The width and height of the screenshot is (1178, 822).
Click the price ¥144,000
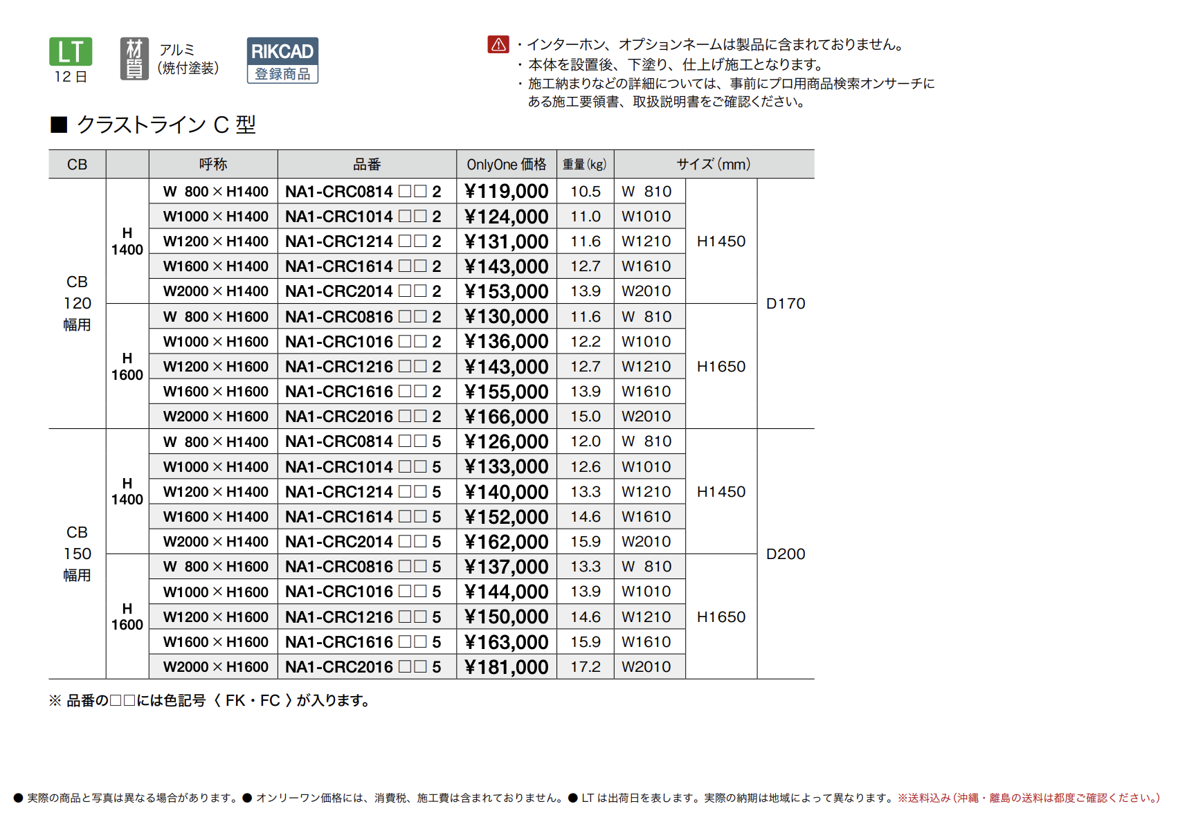tap(507, 592)
